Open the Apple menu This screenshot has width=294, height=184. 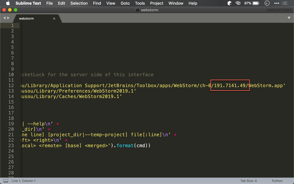[x=8, y=3]
